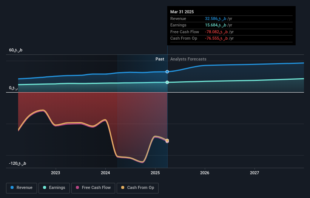Click the 2025 x-axis label

155,173
